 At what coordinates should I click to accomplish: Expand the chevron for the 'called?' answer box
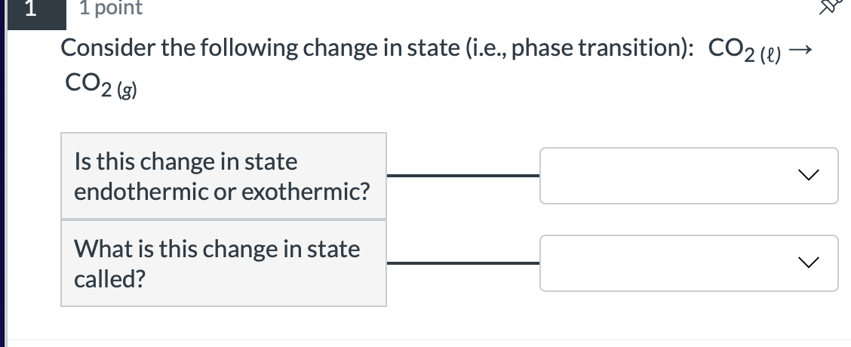coord(809,263)
